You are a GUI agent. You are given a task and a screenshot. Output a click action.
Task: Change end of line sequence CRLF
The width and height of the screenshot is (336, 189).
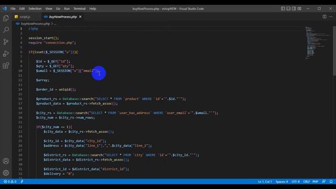(x=306, y=182)
